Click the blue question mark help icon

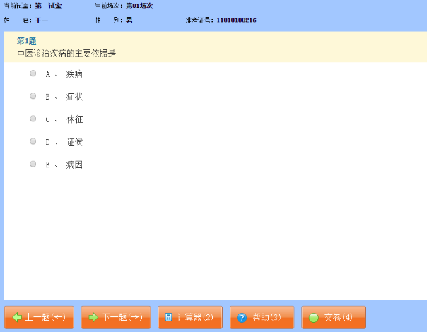coord(242,318)
